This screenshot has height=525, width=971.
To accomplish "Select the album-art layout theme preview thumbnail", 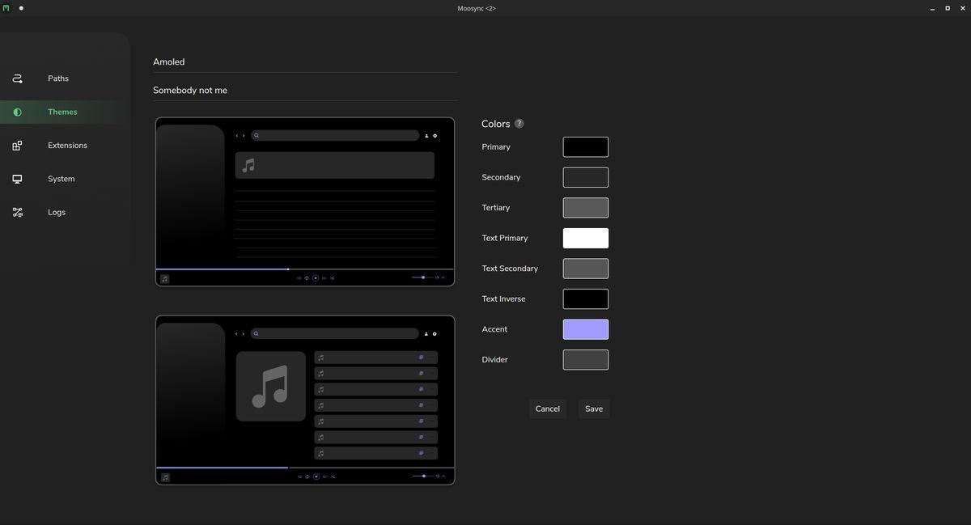I will pos(305,400).
